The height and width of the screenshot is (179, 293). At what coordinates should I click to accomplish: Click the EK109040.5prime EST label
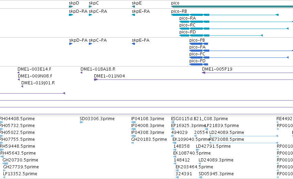pyautogui.click(x=191, y=139)
